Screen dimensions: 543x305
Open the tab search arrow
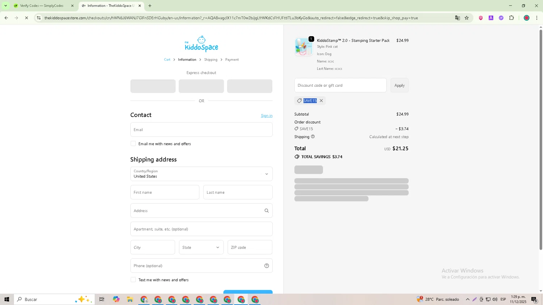pos(5,6)
